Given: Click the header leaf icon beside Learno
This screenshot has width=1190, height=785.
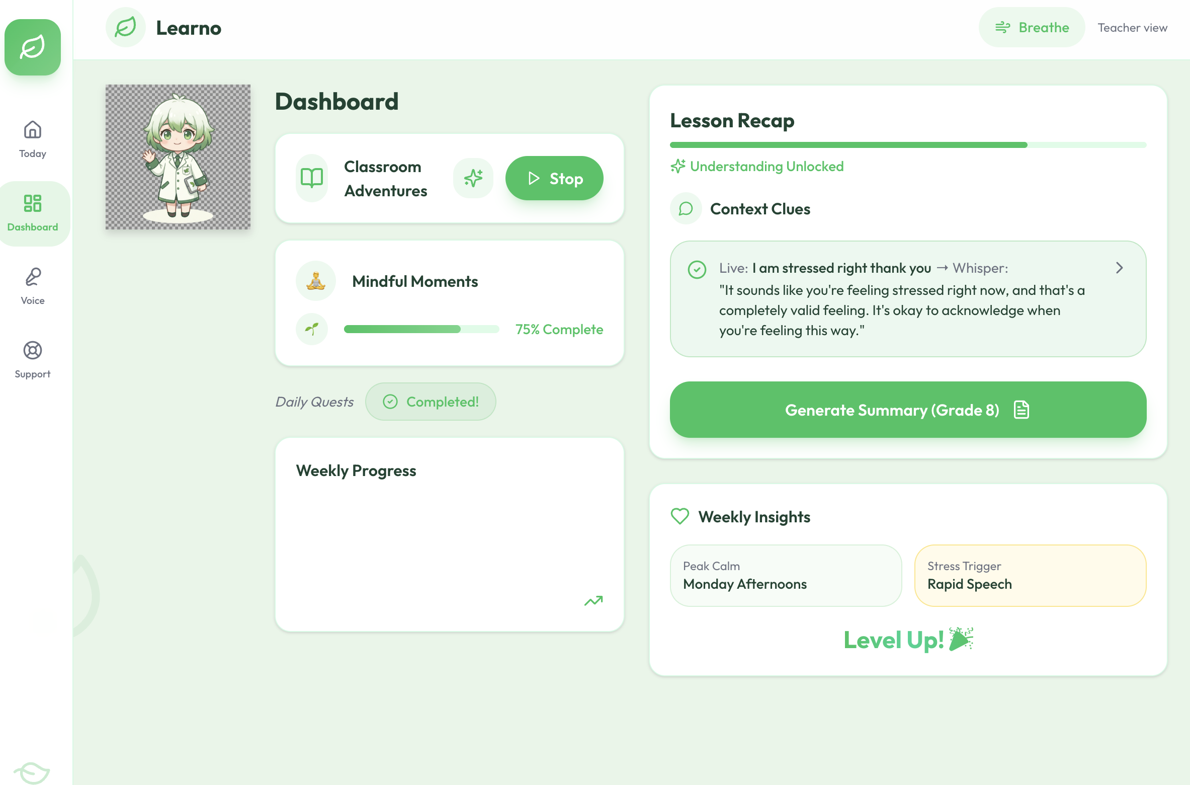Looking at the screenshot, I should (126, 27).
